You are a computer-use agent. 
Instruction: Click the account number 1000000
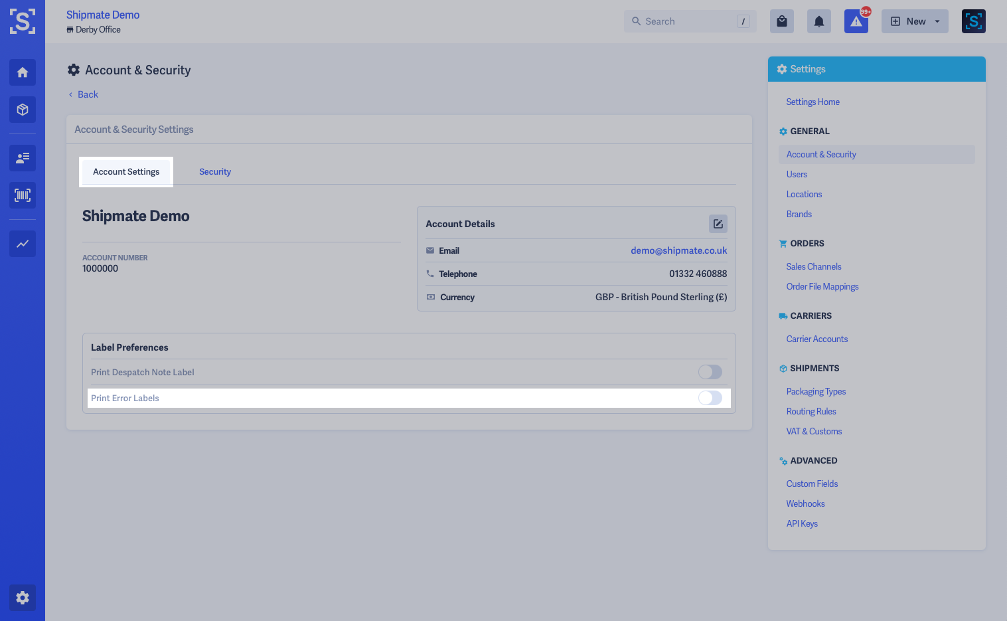point(100,268)
